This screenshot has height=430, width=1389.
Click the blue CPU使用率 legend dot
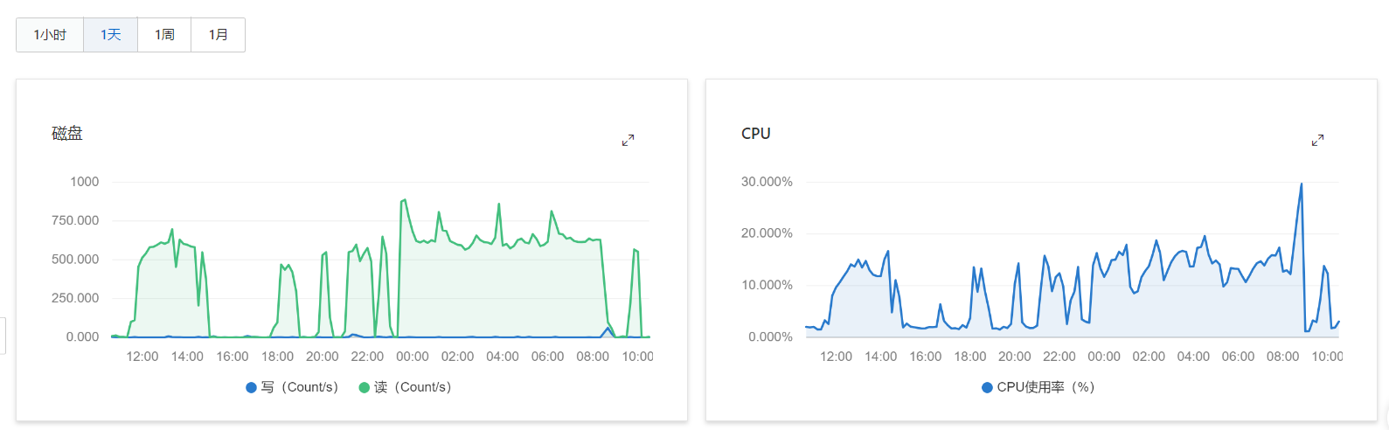click(988, 387)
